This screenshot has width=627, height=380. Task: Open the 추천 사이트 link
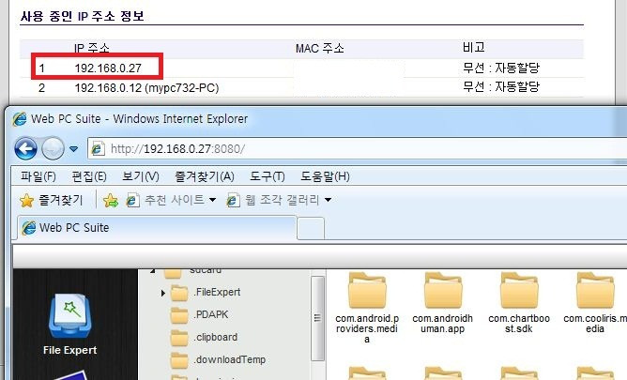[x=165, y=200]
